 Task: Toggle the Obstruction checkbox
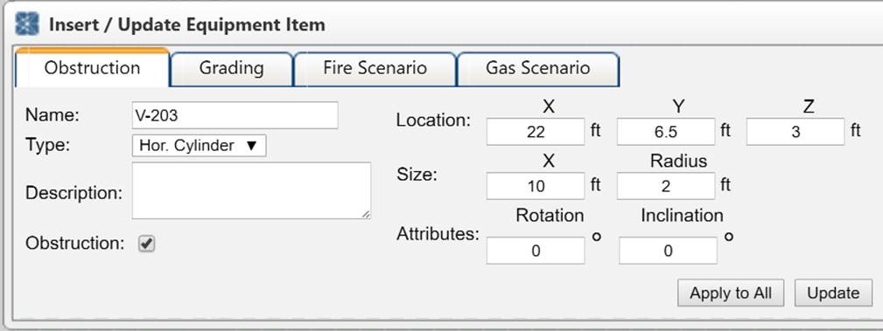(147, 244)
